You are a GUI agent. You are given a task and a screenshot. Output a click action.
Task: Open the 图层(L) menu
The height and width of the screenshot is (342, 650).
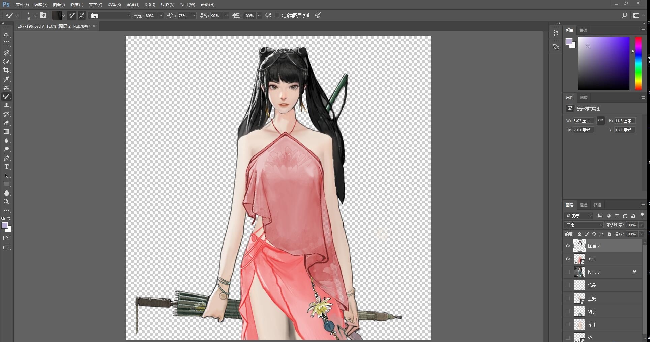[x=77, y=5]
